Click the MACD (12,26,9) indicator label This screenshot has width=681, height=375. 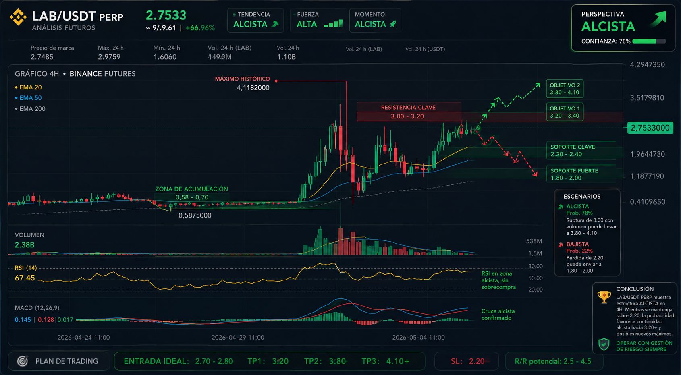pos(37,308)
